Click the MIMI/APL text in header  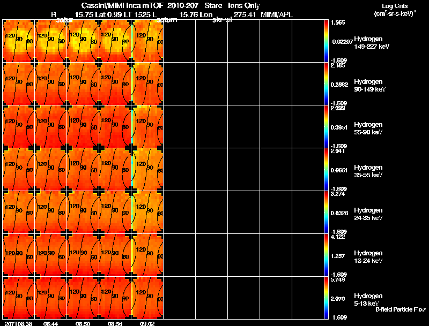click(277, 14)
